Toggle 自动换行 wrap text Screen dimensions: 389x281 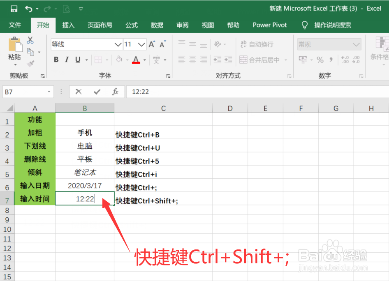coord(257,44)
